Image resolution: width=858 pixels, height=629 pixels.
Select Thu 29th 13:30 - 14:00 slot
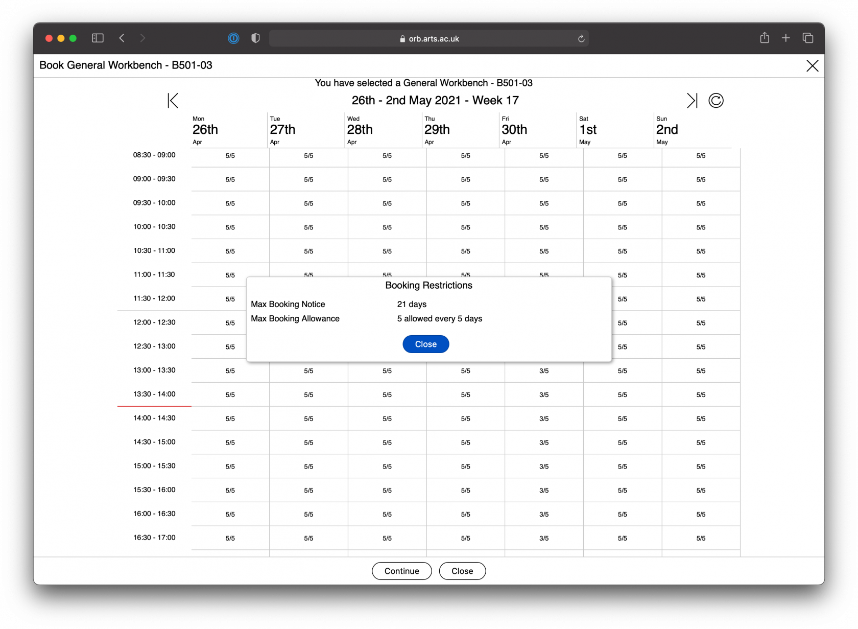(466, 395)
